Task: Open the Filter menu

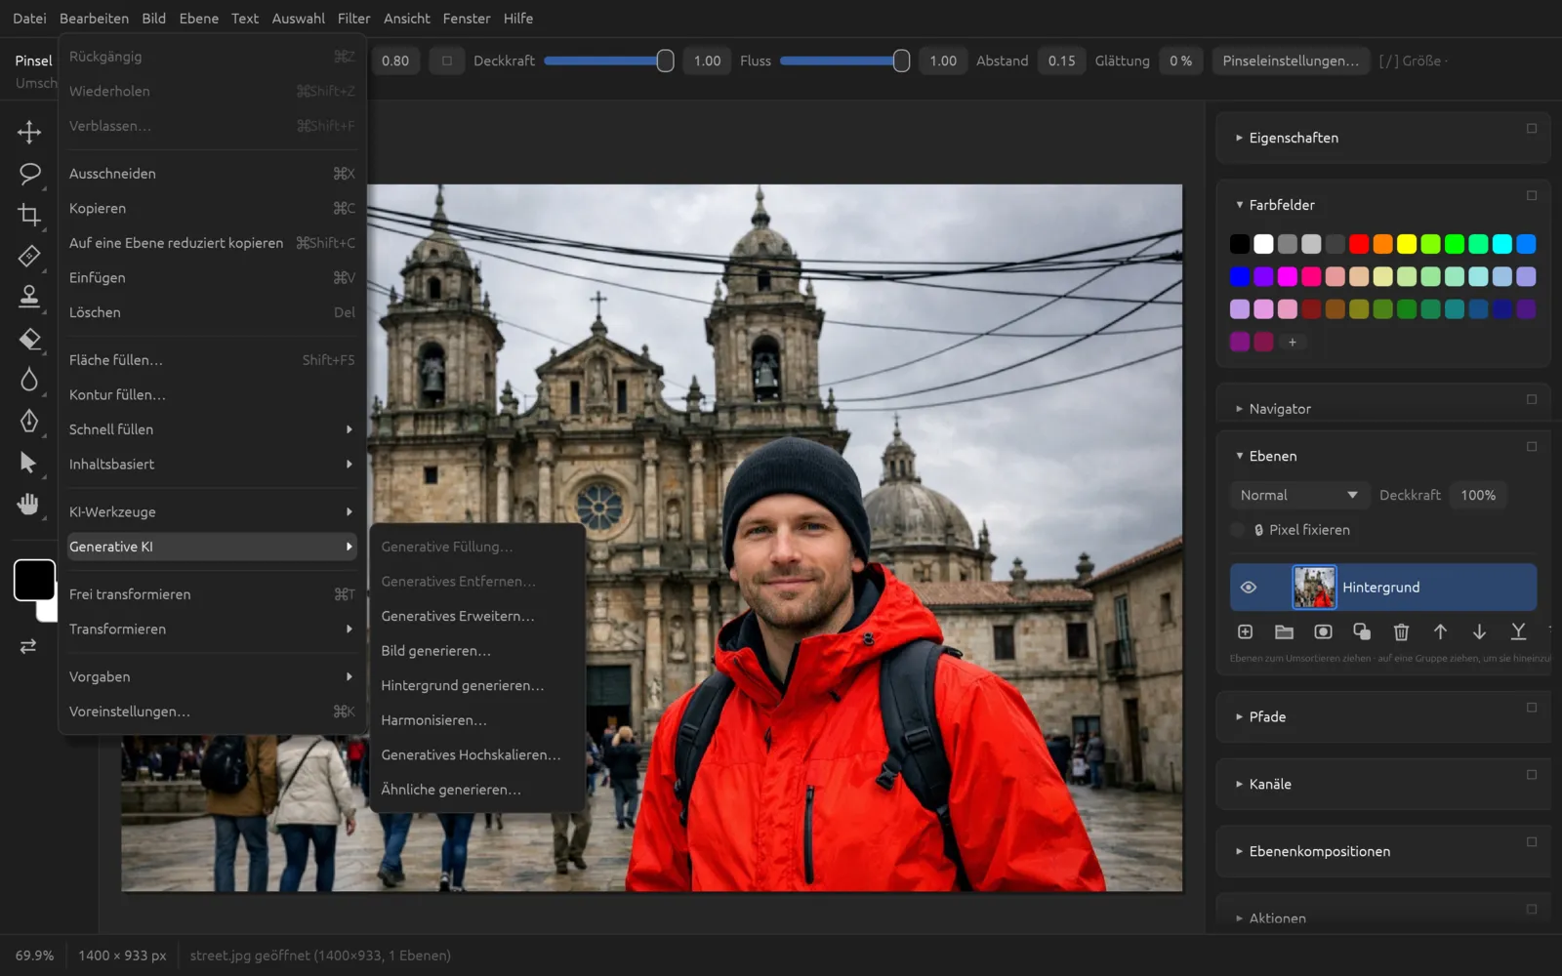Action: pyautogui.click(x=353, y=19)
